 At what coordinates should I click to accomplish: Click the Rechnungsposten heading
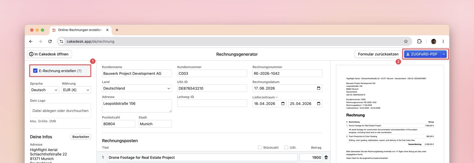[120, 141]
